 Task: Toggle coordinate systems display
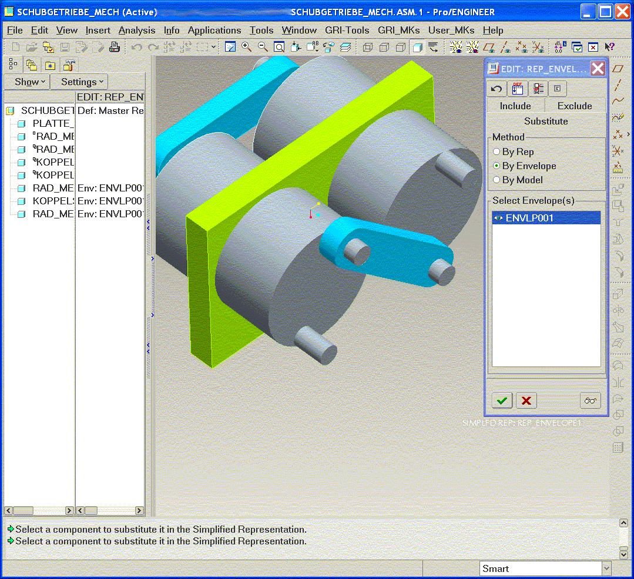[538, 48]
